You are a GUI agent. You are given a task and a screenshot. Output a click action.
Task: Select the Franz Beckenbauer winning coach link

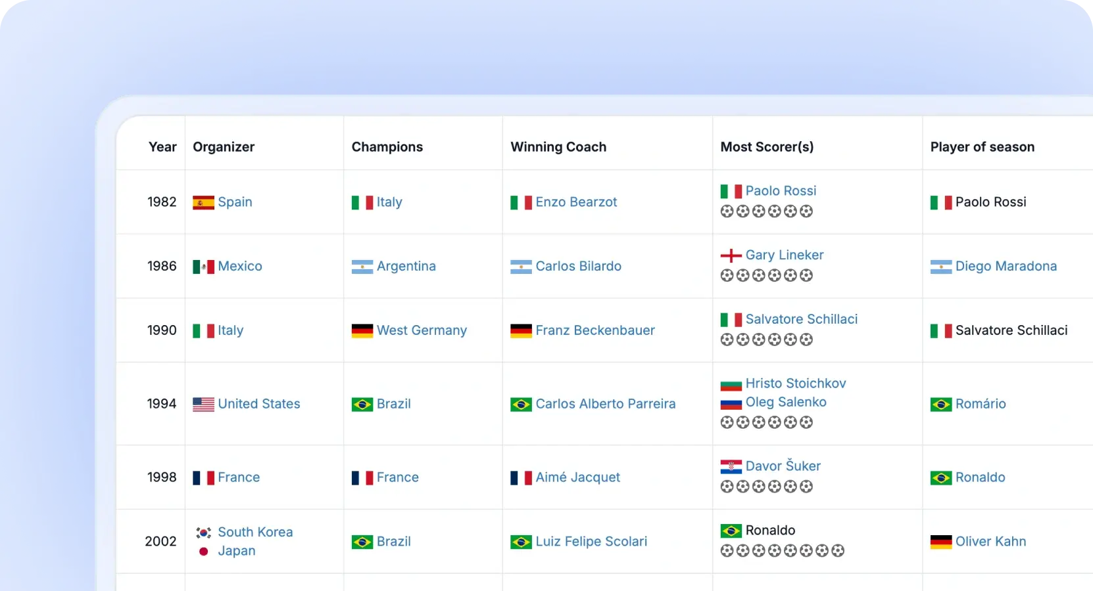[595, 330]
